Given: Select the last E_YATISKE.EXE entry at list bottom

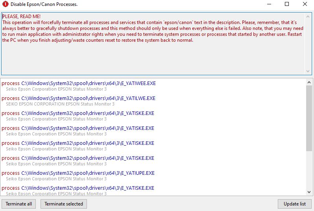Looking at the screenshot, I should coord(88,188).
